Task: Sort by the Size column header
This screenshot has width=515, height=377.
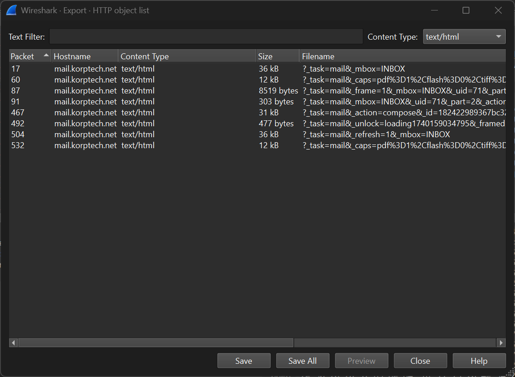Action: click(x=277, y=57)
